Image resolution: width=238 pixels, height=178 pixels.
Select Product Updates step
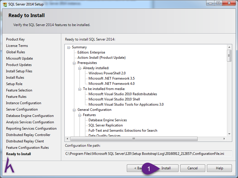click(19, 65)
